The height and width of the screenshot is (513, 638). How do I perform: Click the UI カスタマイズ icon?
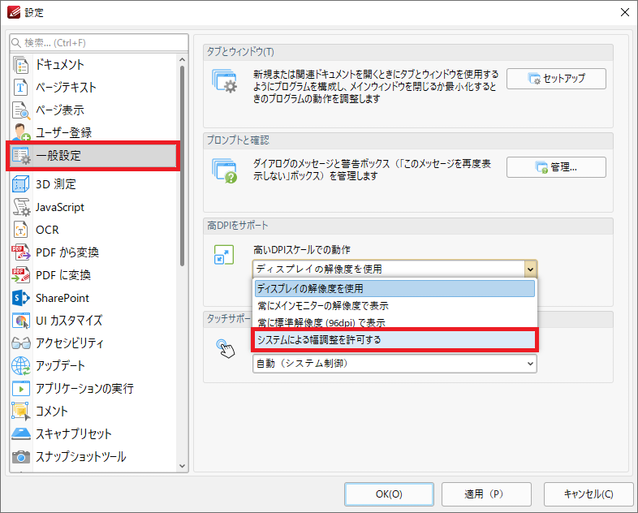21,321
